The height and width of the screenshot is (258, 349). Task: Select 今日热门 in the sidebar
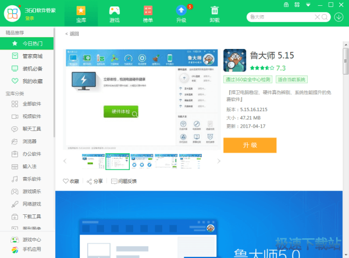click(27, 44)
